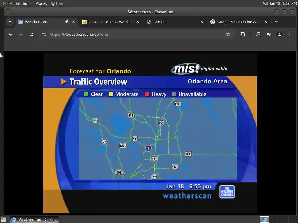Click route 414 marker on map
Image resolution: width=298 pixels, height=223 pixels.
tap(131, 115)
